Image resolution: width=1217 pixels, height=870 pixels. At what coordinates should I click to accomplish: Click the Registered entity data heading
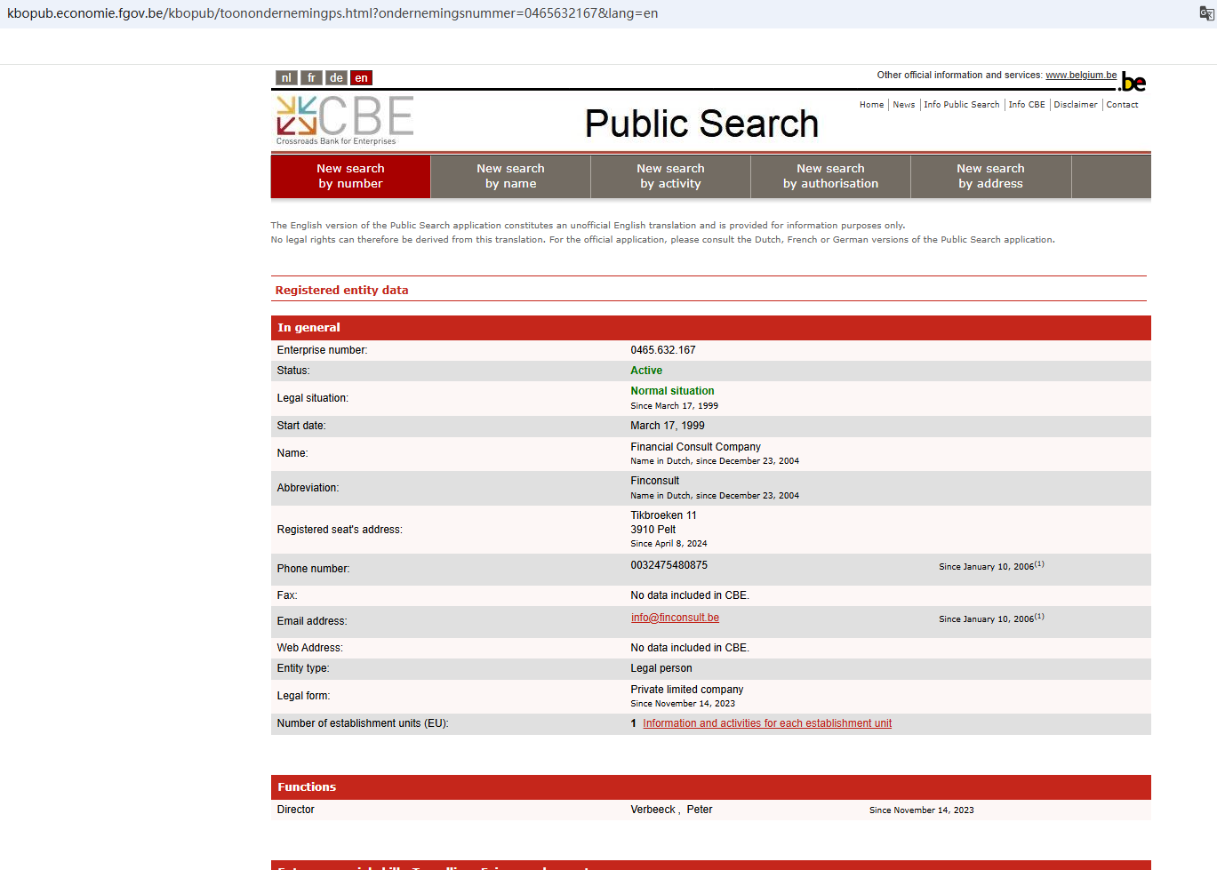[341, 291]
